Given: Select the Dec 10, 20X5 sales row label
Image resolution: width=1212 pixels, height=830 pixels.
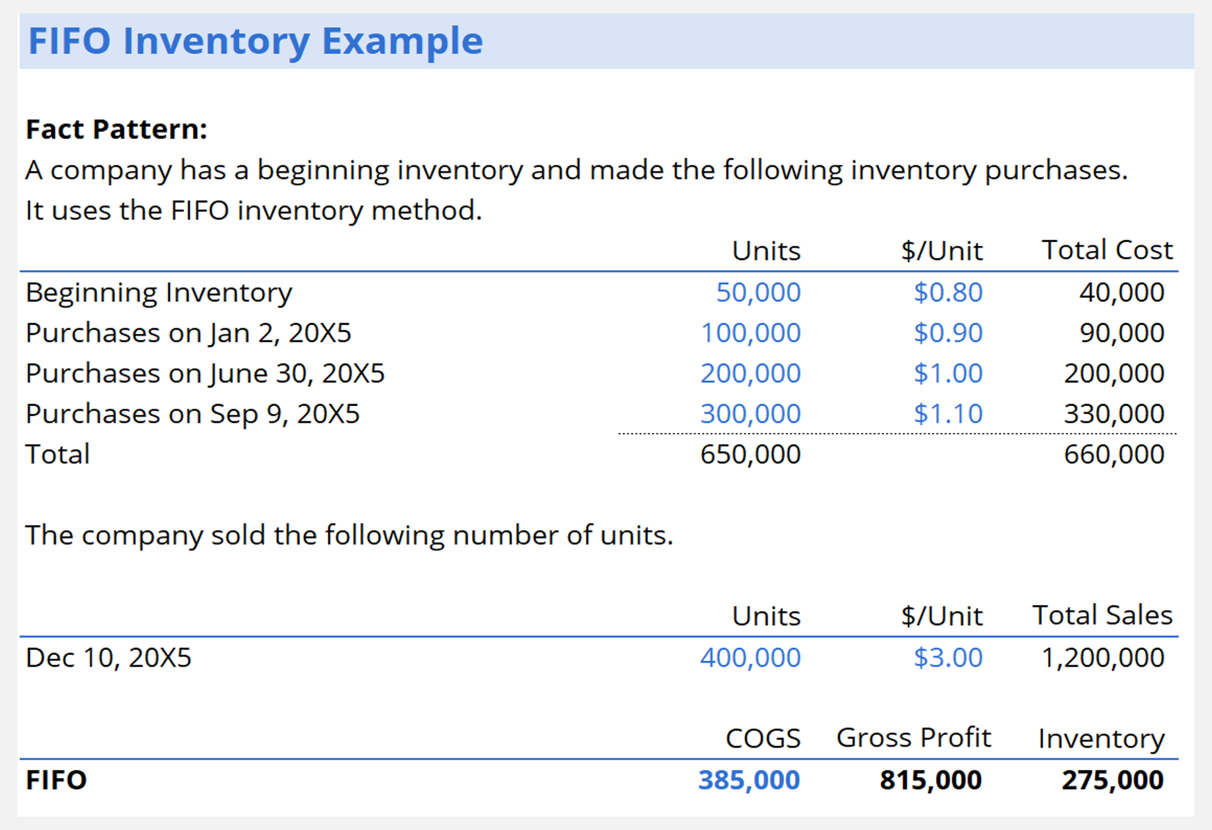Looking at the screenshot, I should tap(109, 658).
